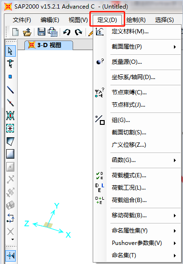Choose 荷载组合(B)... menu entry
183x264 pixels.
pos(137,200)
